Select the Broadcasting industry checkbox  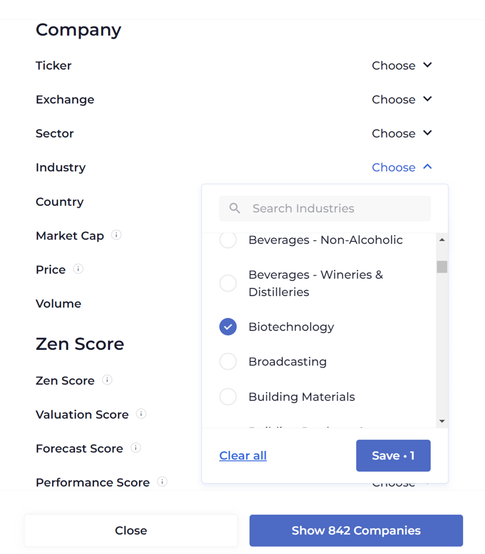[228, 361]
